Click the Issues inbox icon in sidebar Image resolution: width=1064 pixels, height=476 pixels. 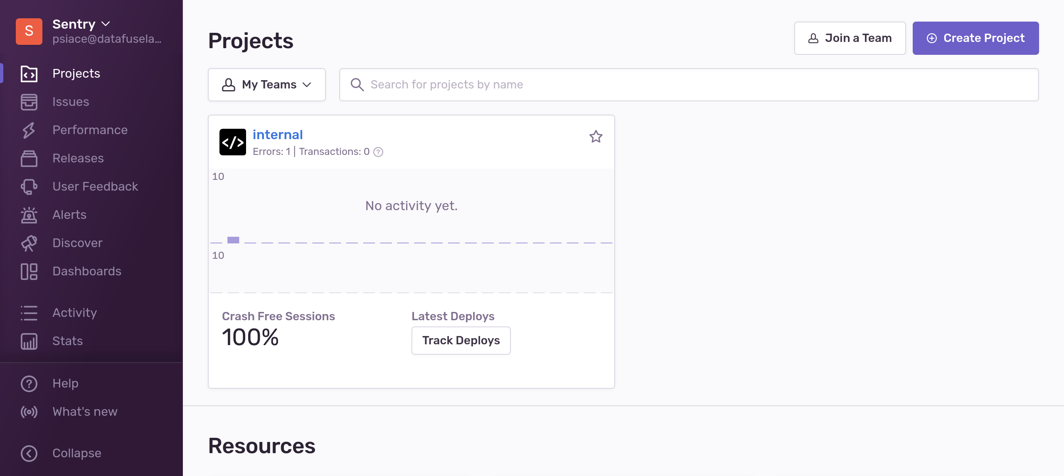(29, 102)
